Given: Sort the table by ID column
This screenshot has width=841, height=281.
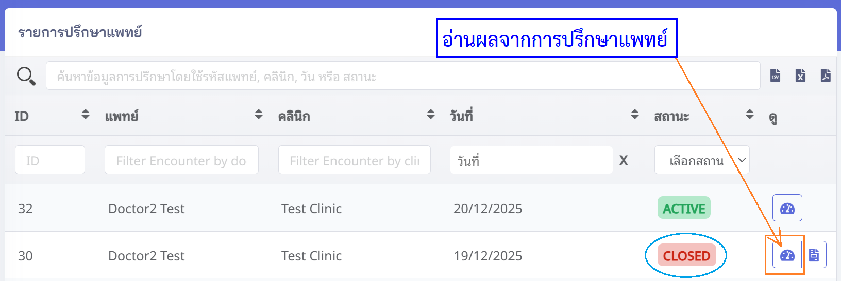Looking at the screenshot, I should [x=86, y=115].
